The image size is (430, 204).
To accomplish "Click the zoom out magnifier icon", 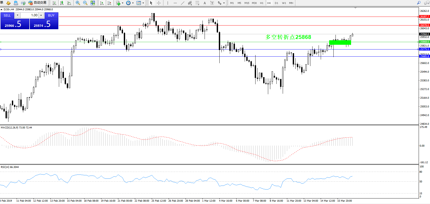I will point(85,3).
